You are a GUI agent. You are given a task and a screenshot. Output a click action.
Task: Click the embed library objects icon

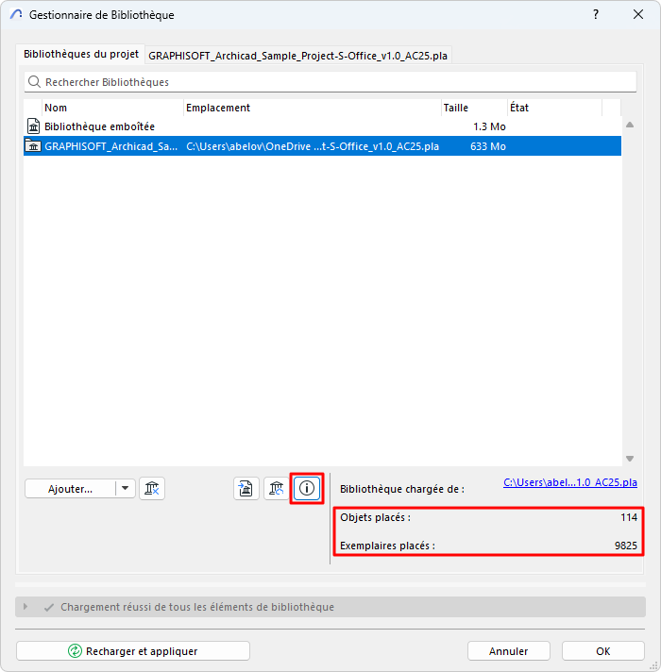click(246, 488)
